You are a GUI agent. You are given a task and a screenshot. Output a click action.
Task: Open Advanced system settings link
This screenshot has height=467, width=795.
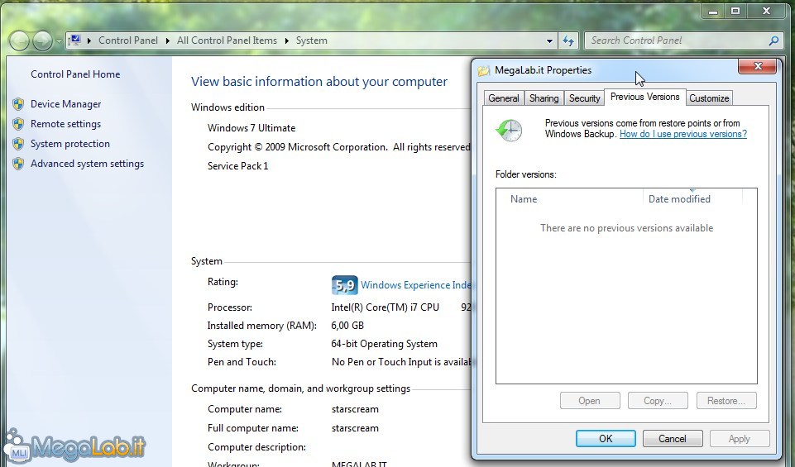87,164
